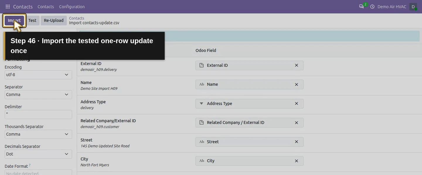The height and width of the screenshot is (175, 422).
Task: Open the City Odoo field selector
Action: coord(249,161)
